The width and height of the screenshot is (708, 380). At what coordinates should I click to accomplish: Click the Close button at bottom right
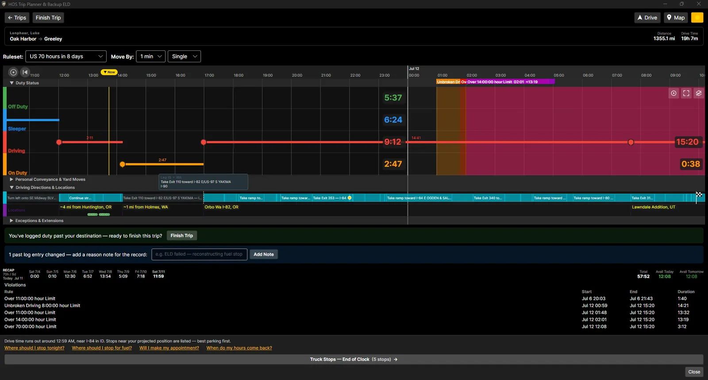pos(694,372)
